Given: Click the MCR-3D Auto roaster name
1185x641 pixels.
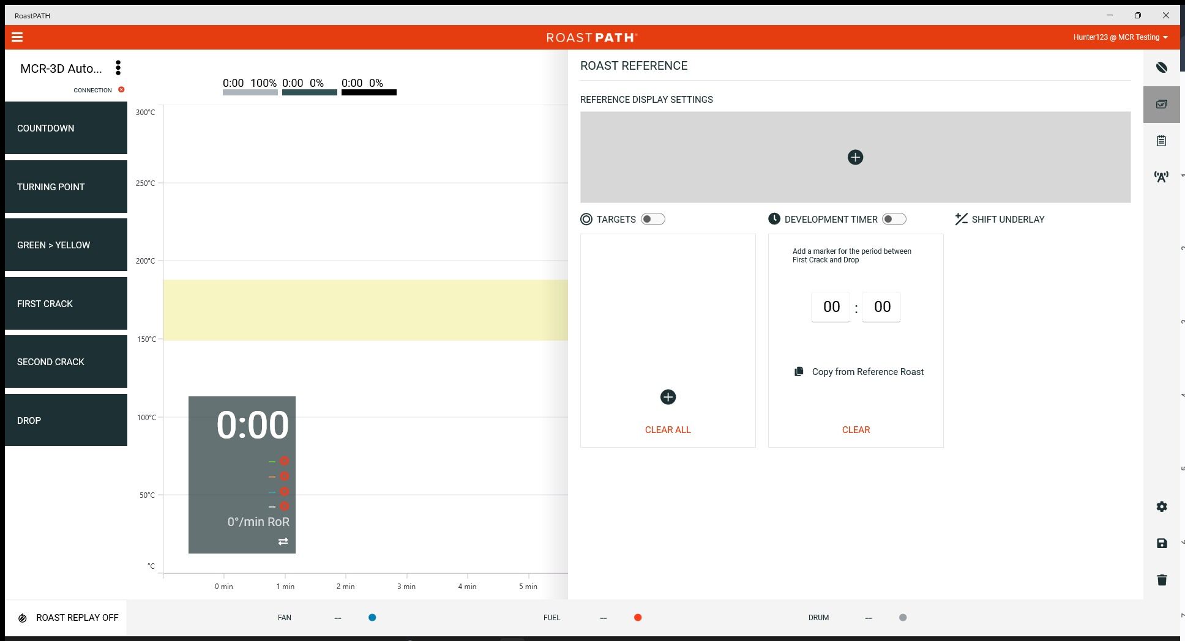Looking at the screenshot, I should tap(61, 69).
